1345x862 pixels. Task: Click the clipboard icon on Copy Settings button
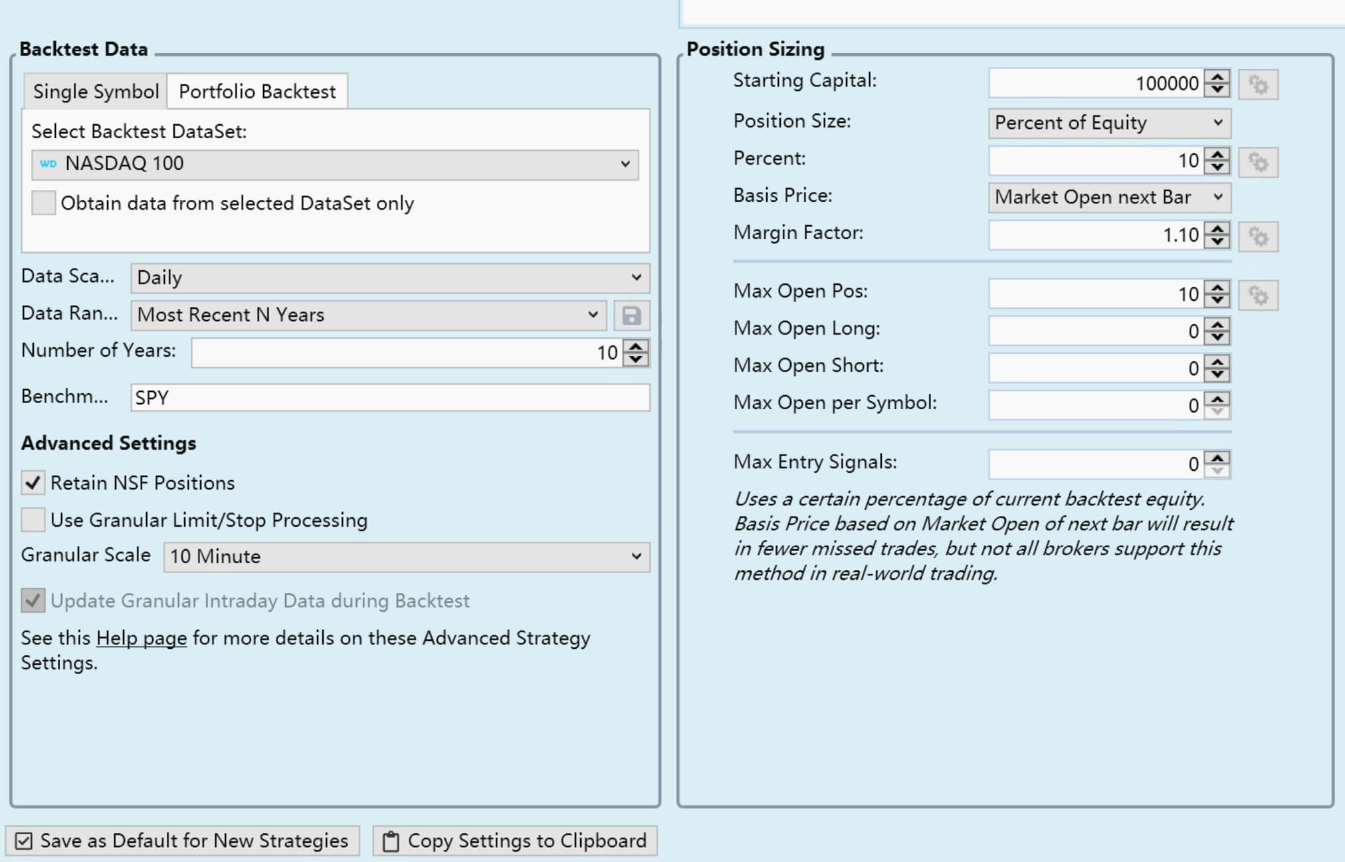click(391, 841)
